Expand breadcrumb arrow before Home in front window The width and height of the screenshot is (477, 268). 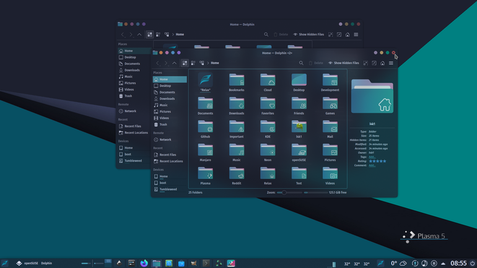coord(208,63)
